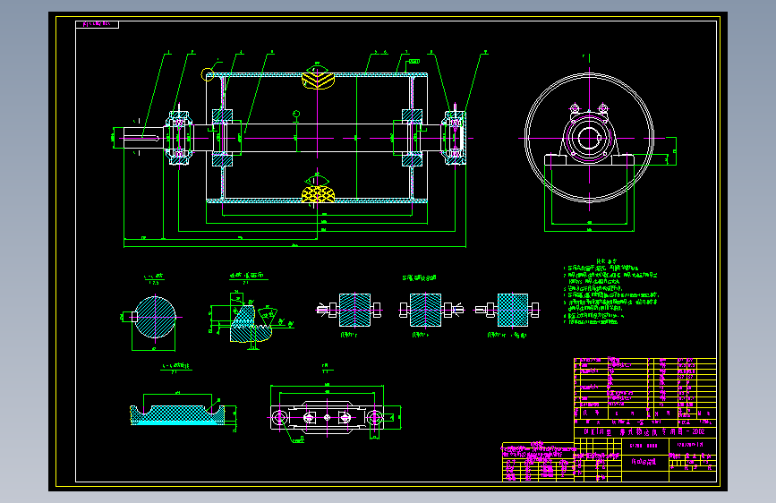776x503 pixels.
Task: Select the main drum sectional view shaft
Action: click(x=317, y=138)
